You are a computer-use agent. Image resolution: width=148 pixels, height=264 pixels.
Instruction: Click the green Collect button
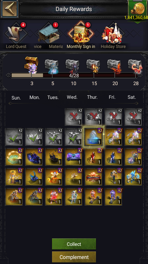(x=74, y=244)
